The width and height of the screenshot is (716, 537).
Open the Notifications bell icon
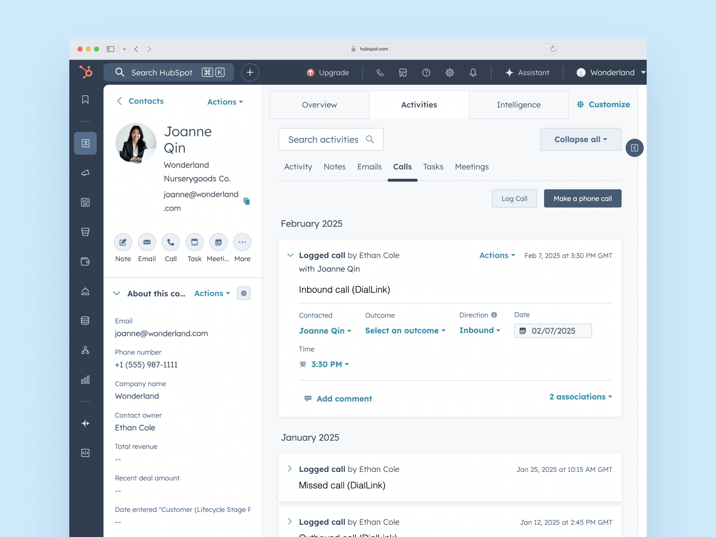pos(473,72)
